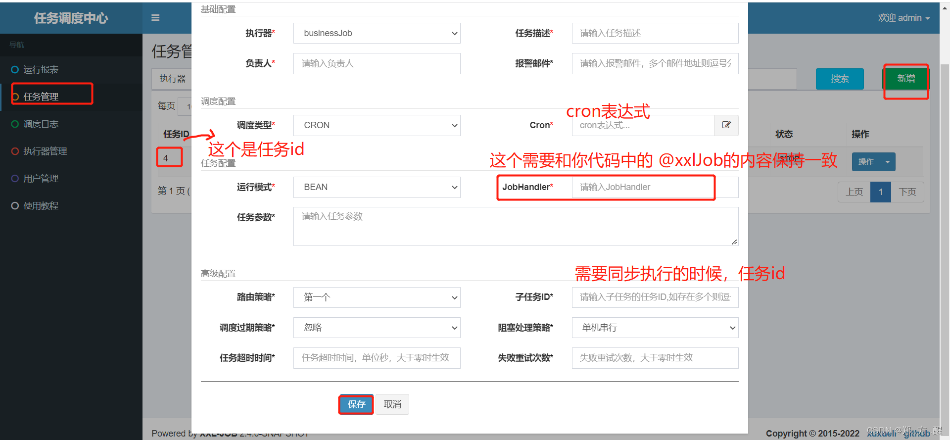Focus the 失败重试次数 input field
Image resolution: width=950 pixels, height=440 pixels.
click(655, 358)
